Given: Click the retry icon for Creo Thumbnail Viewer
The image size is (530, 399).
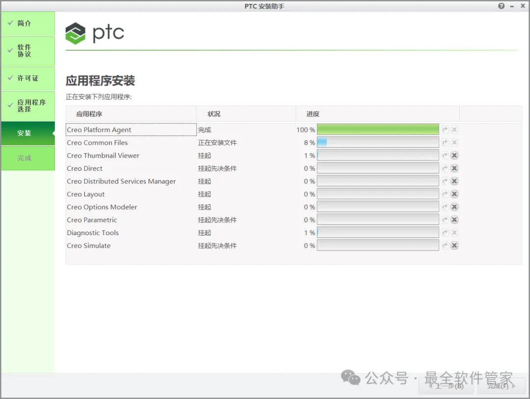Looking at the screenshot, I should (445, 155).
